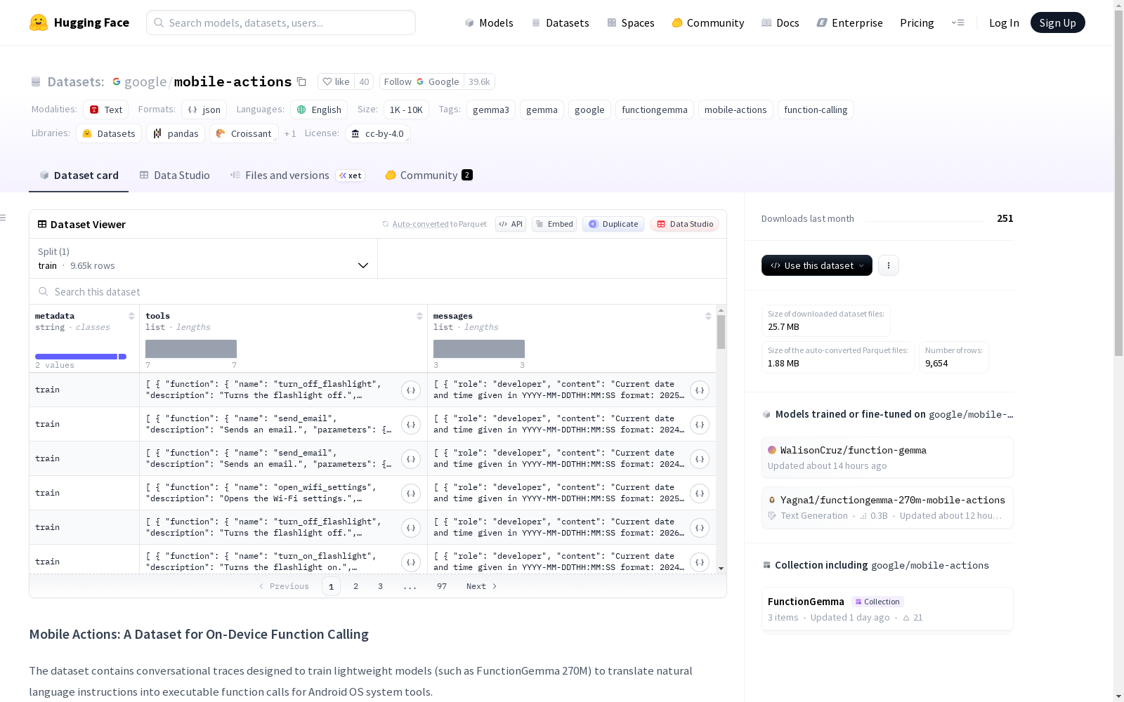Screen dimensions: 1124x702
Task: Click the WalisonCruz model avatar
Action: 772,450
